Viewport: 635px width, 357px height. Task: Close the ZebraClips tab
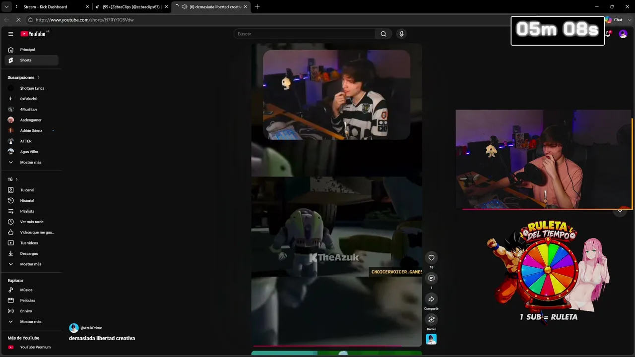pyautogui.click(x=166, y=6)
